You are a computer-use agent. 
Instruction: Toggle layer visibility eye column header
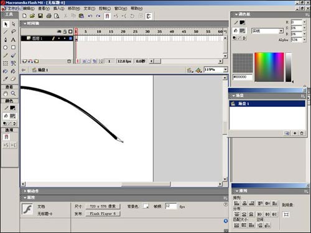pyautogui.click(x=59, y=32)
